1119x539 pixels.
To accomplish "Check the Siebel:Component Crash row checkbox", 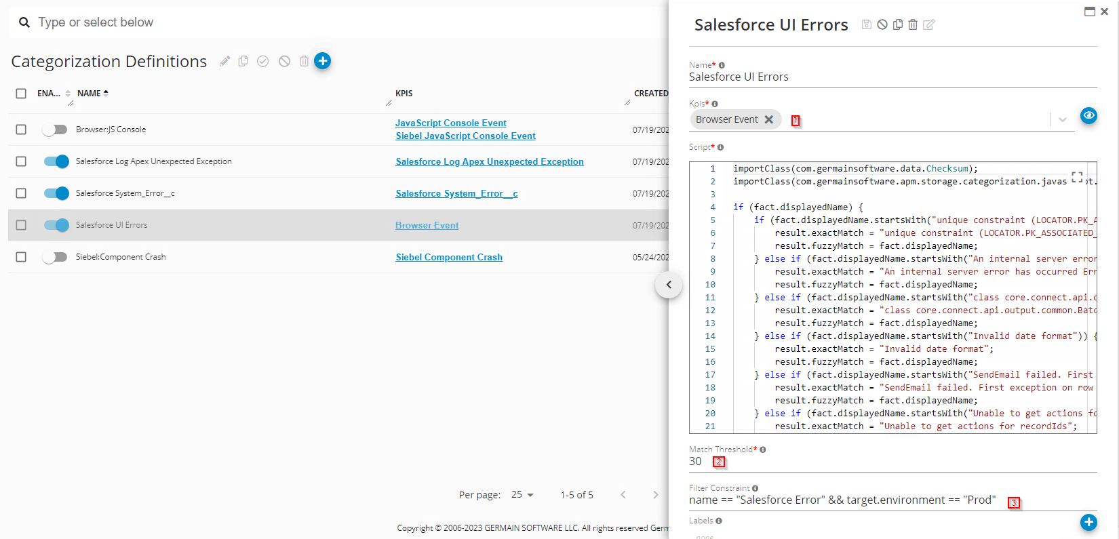I will tap(21, 257).
